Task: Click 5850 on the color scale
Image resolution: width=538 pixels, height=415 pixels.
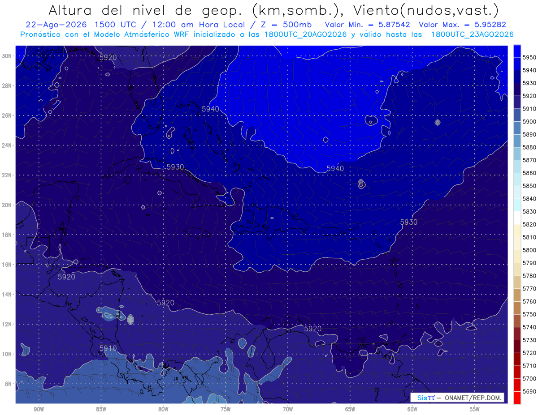Action: [x=529, y=186]
